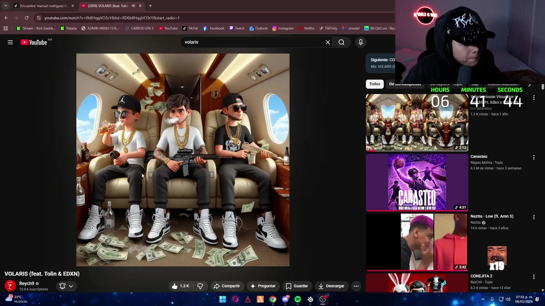
Task: Reload the current page
Action: (x=26, y=18)
